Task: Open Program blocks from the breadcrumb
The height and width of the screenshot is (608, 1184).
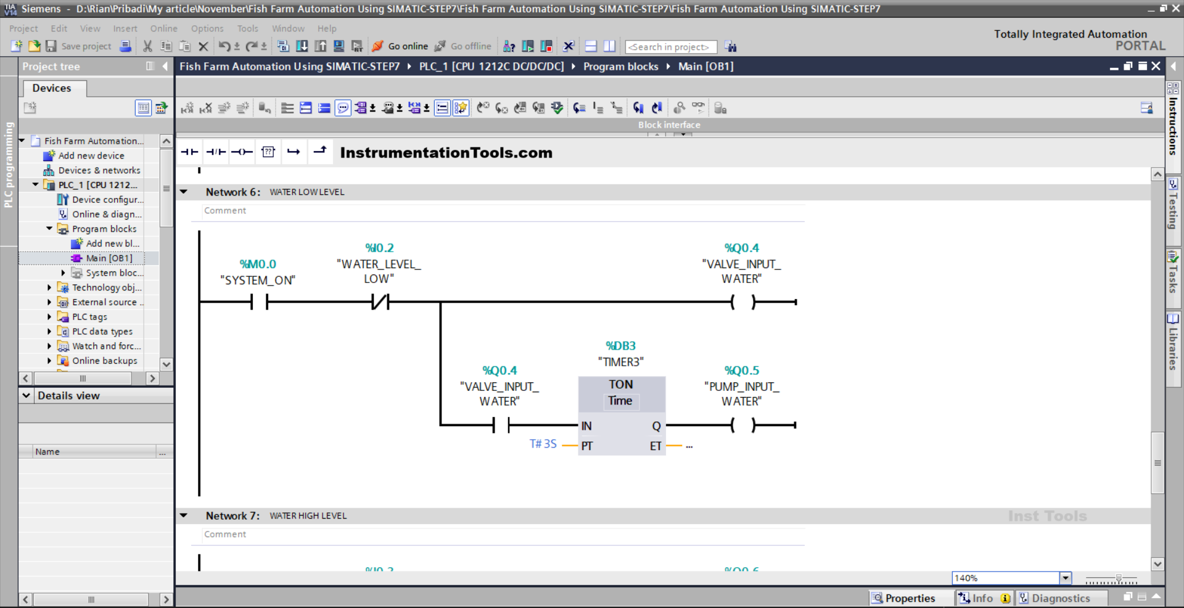Action: (x=621, y=66)
